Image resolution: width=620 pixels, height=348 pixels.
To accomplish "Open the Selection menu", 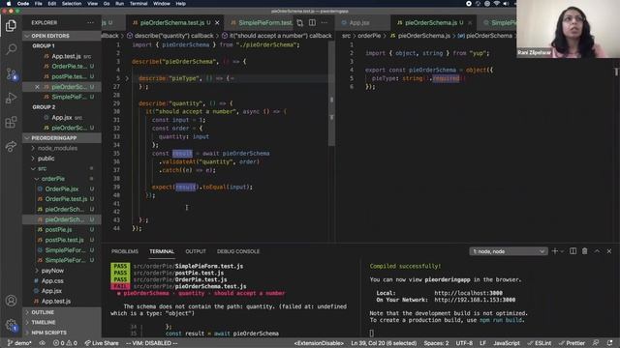I will 72,4.
